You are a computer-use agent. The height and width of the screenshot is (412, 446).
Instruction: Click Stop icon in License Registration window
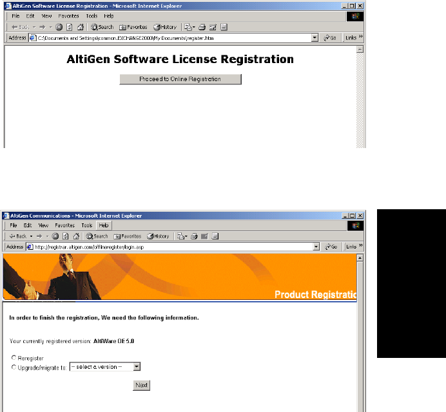[59, 27]
